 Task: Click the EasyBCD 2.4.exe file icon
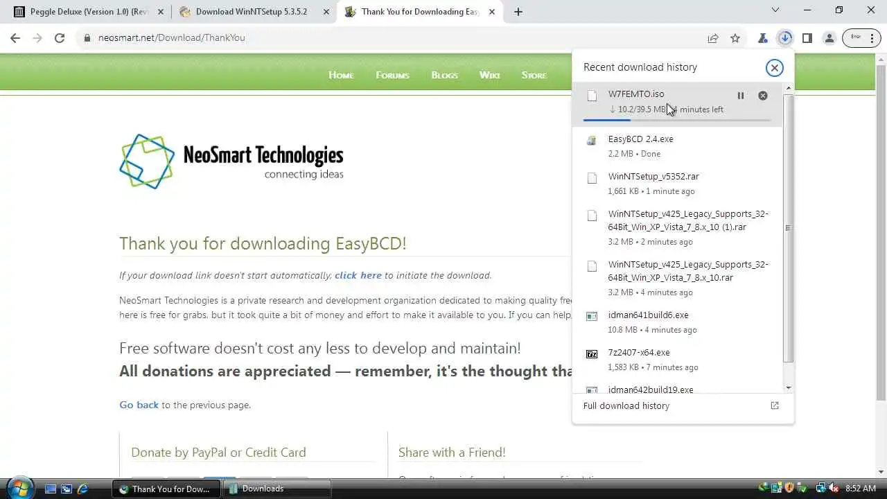coord(592,141)
